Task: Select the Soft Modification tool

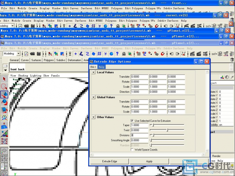Action: [4, 126]
